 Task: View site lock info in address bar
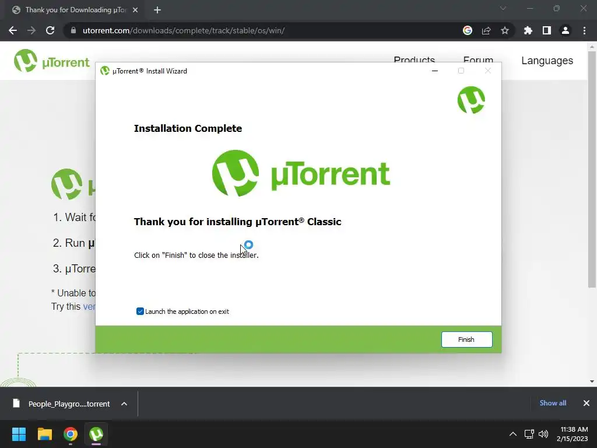click(73, 30)
